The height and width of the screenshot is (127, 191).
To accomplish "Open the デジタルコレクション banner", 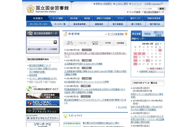I will (41, 110).
